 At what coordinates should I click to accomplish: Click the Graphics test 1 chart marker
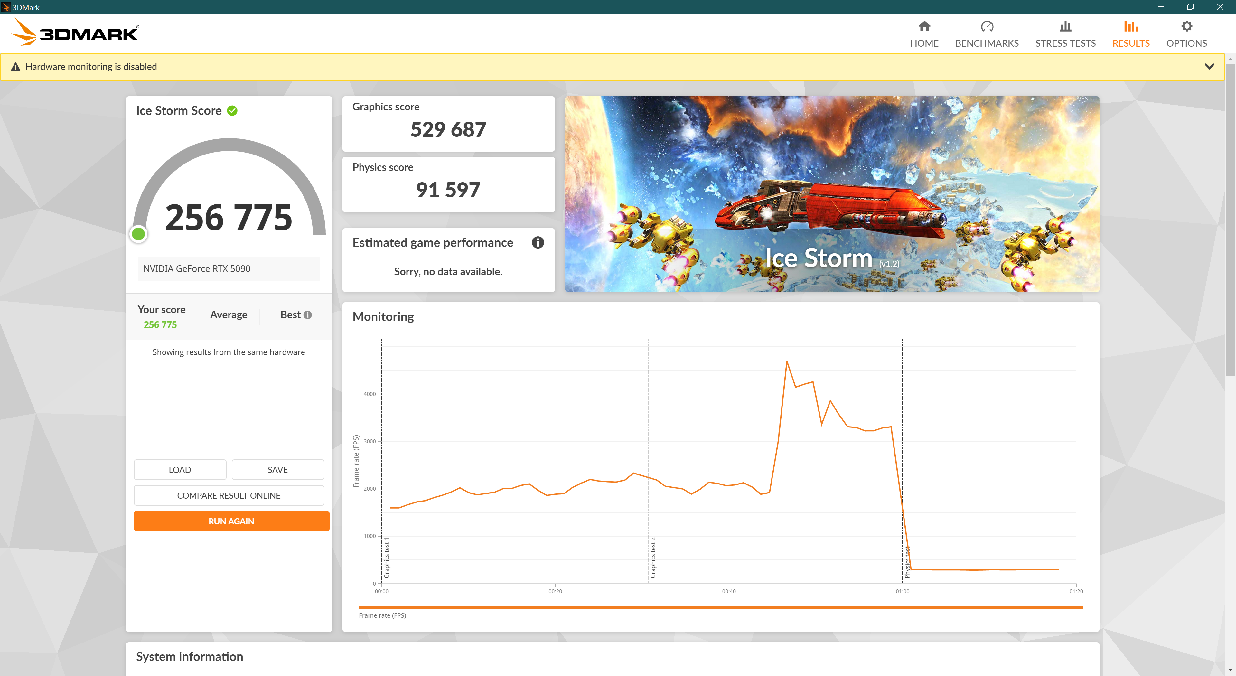point(387,558)
